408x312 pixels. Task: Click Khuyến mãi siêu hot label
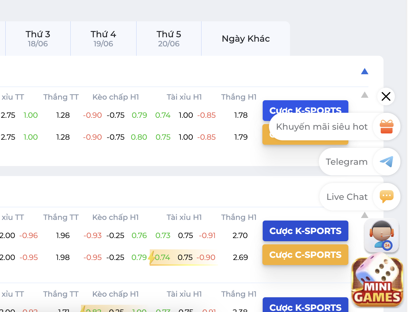pyautogui.click(x=322, y=127)
